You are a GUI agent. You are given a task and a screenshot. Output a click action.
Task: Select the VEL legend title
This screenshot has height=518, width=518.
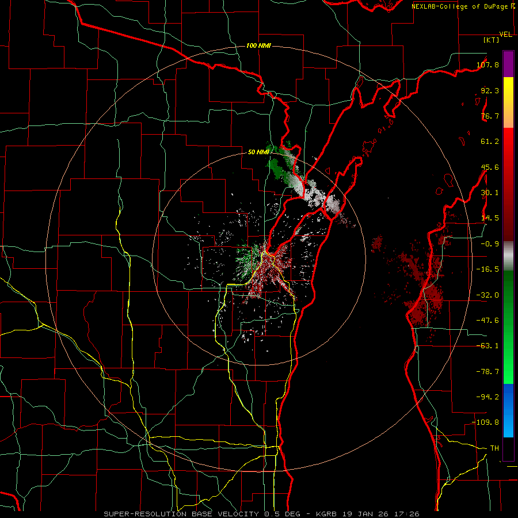tap(506, 35)
